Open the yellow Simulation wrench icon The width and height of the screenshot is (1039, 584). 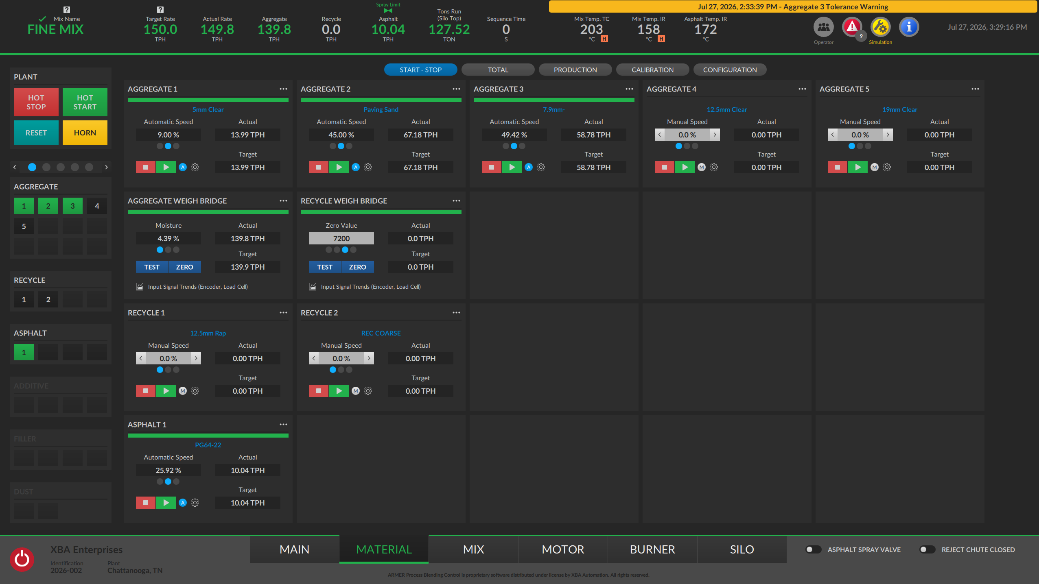(880, 27)
